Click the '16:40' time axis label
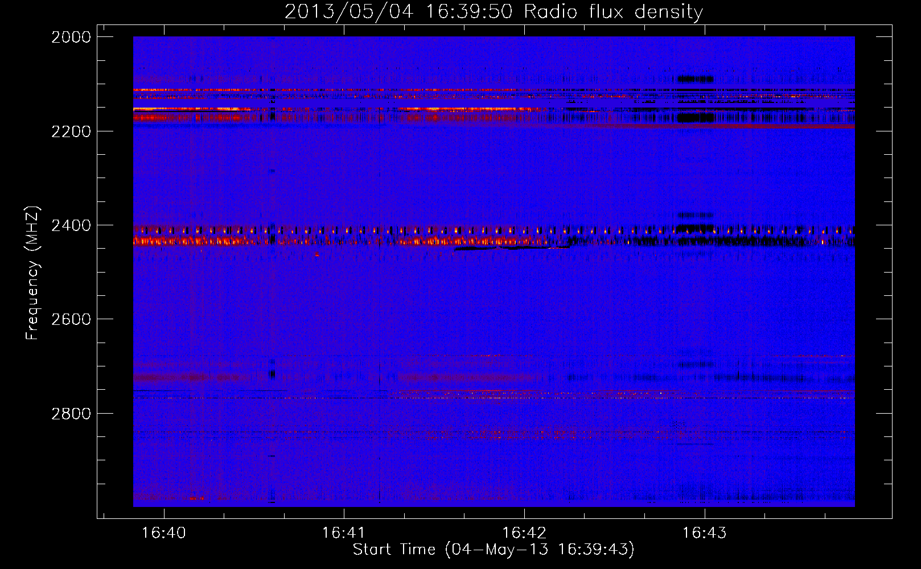Viewport: 921px width, 569px height. (164, 533)
